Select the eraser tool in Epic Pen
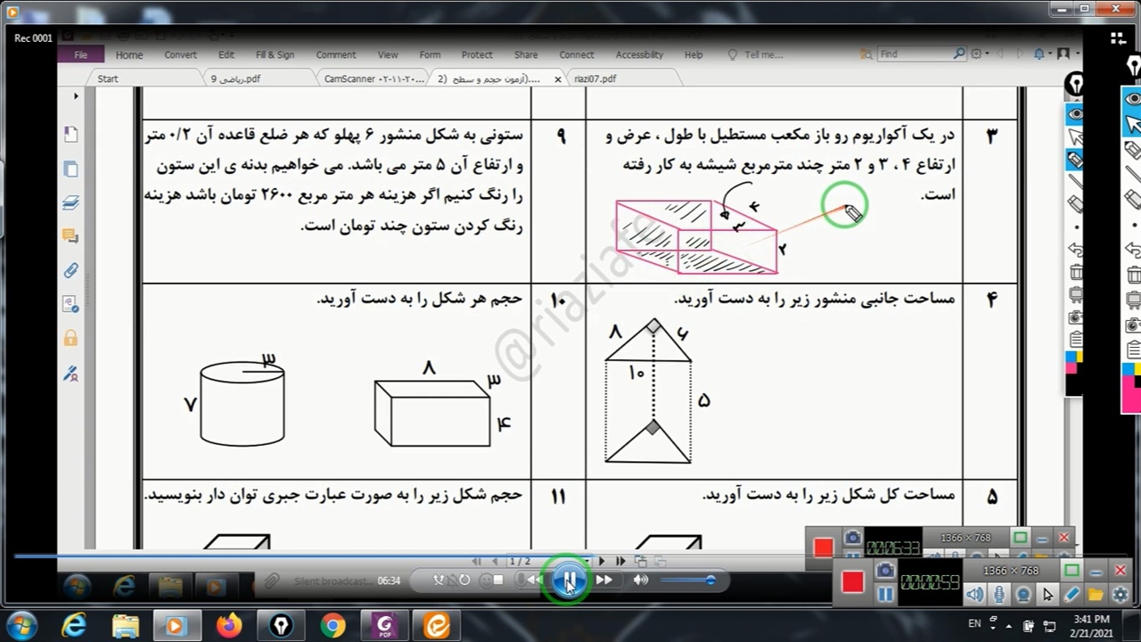 [x=1076, y=204]
